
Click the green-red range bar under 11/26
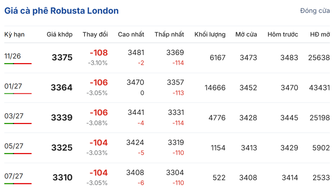coord(18,64)
